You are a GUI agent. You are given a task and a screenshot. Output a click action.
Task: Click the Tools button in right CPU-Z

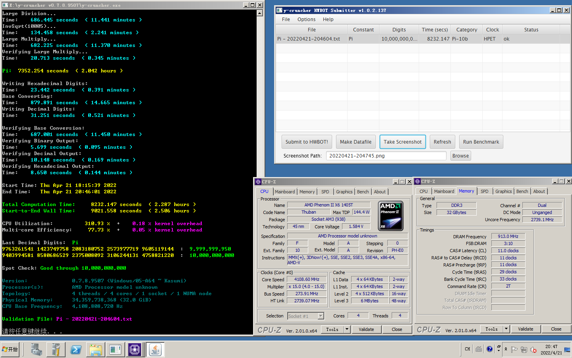pos(492,329)
